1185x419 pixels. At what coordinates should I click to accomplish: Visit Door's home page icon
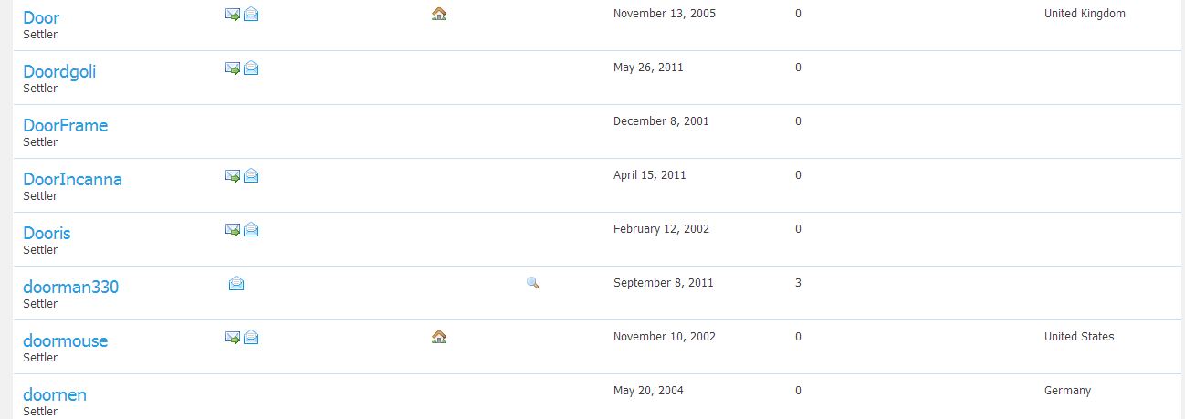point(439,14)
